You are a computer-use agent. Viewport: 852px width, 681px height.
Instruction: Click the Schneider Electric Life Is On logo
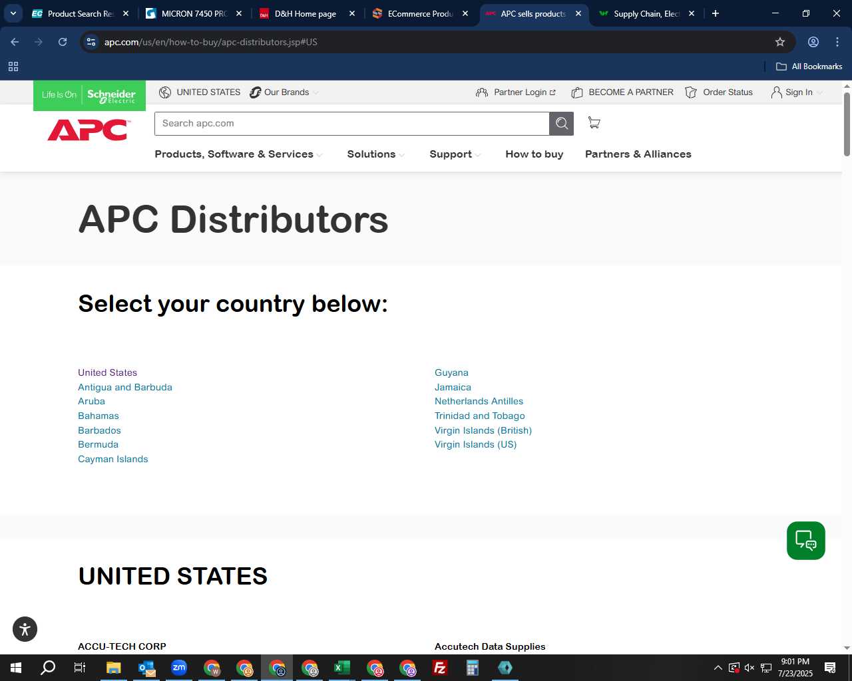click(x=89, y=95)
